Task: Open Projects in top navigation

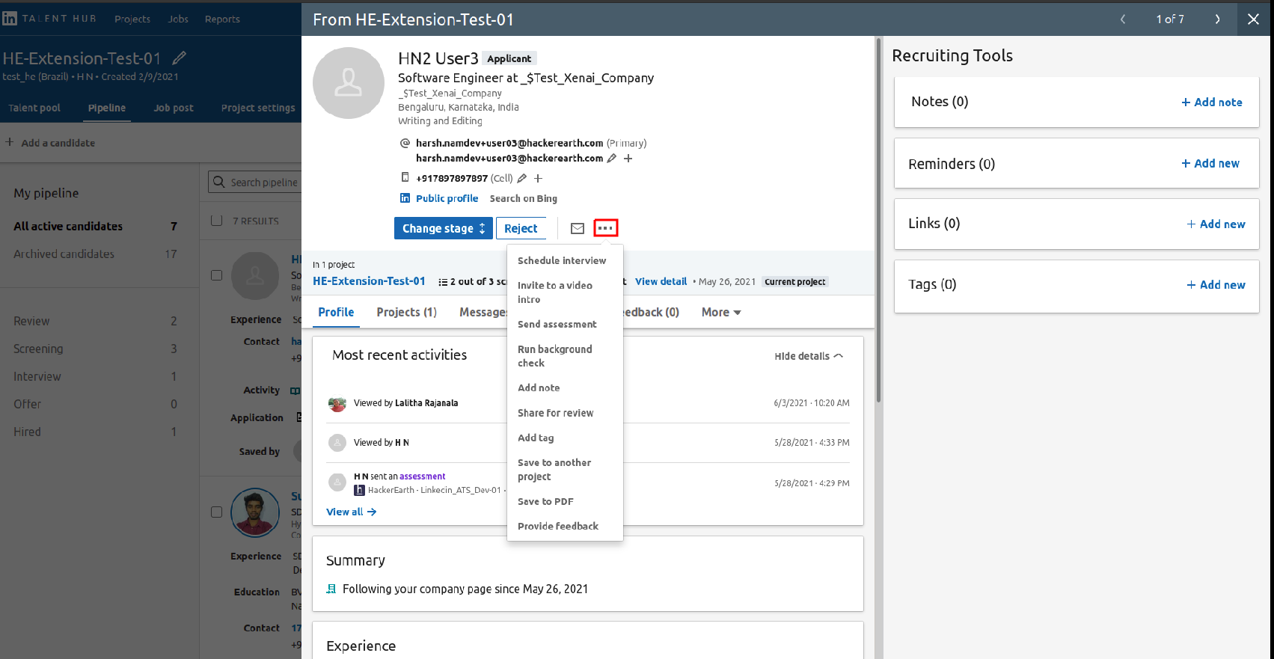Action: click(x=132, y=19)
